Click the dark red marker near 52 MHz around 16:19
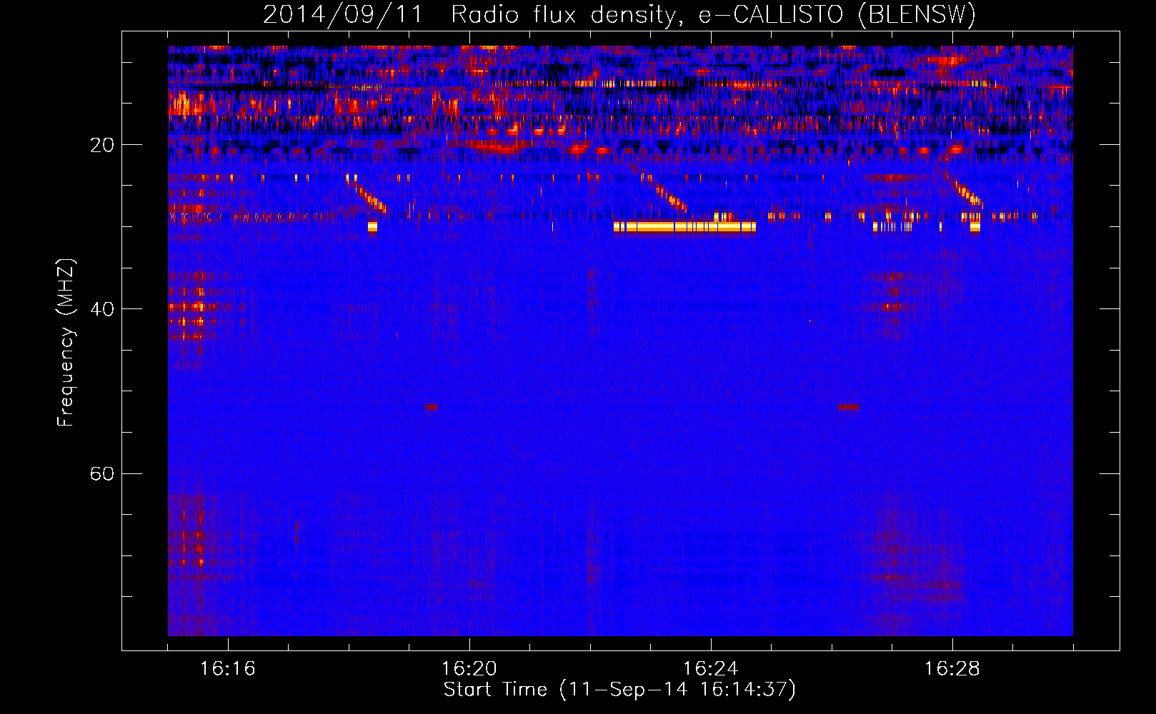The image size is (1156, 714). 432,407
